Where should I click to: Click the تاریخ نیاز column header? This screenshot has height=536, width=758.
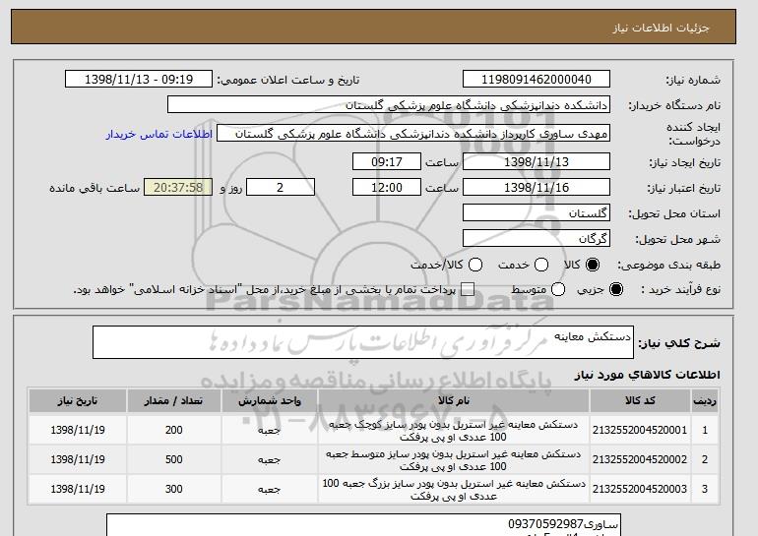(78, 401)
